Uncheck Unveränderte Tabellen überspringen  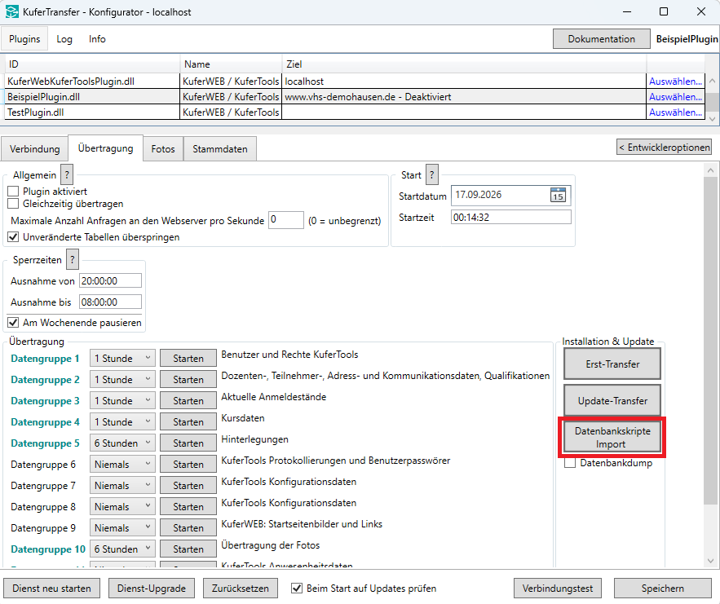pyautogui.click(x=13, y=237)
